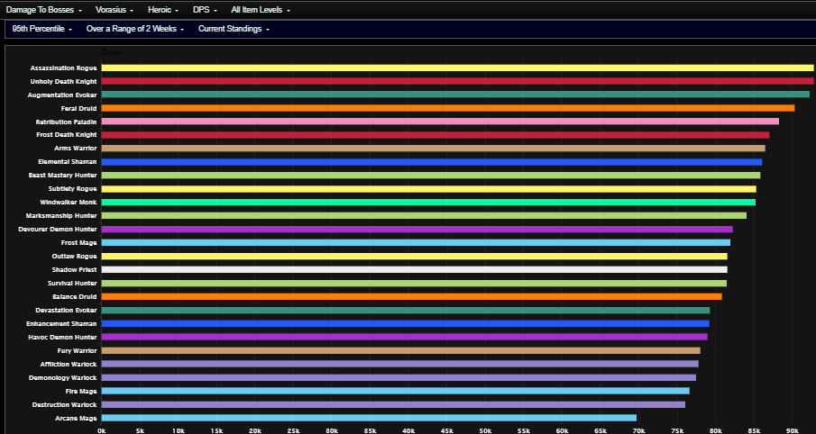The height and width of the screenshot is (434, 816).
Task: Expand the Heroic difficulty dropdown
Action: point(163,10)
